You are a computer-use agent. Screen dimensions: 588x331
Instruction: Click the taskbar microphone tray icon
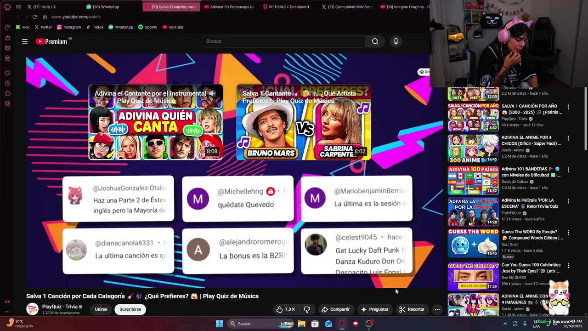[525, 324]
